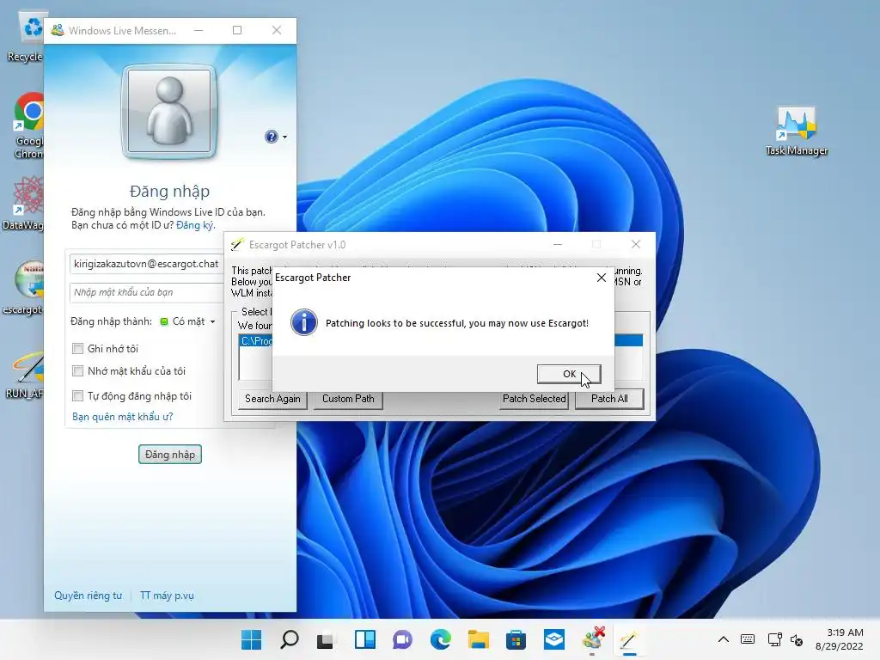Click the blue information icon in the dialog
Image resolution: width=880 pixels, height=660 pixels.
303,322
